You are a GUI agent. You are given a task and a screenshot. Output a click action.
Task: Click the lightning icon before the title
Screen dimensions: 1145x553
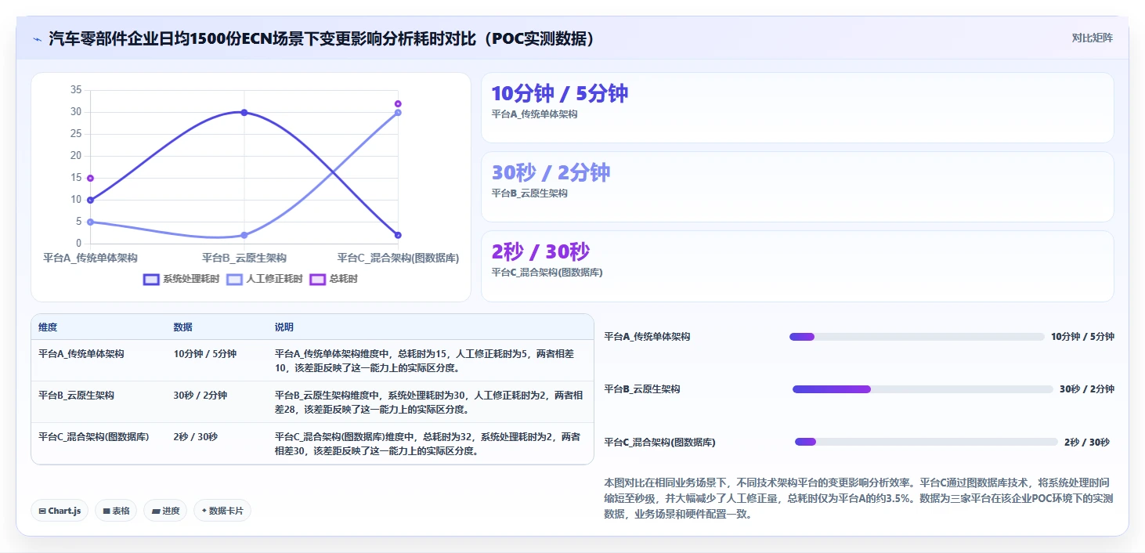click(x=38, y=38)
